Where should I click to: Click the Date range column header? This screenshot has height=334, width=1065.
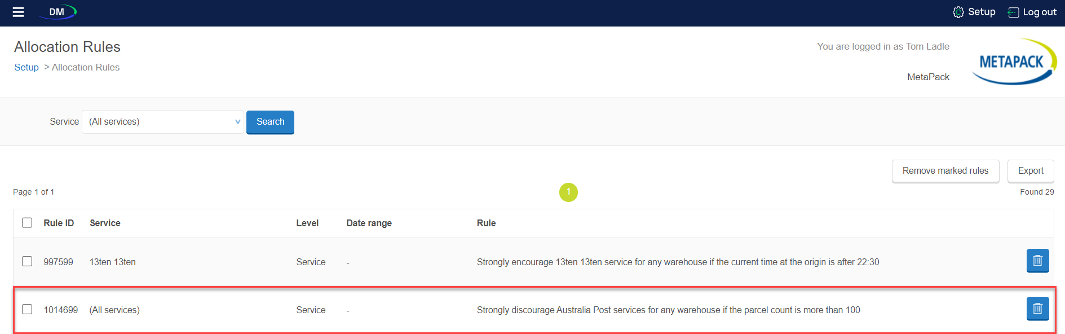tap(369, 223)
